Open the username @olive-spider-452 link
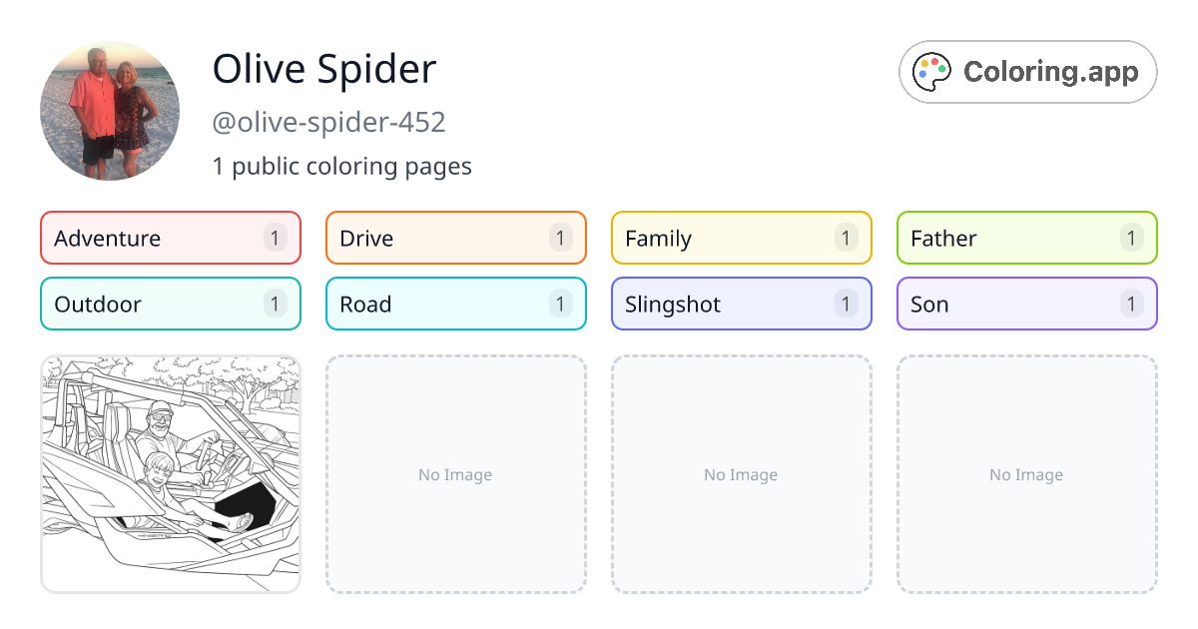Screen dimensions: 1198x629 click(329, 122)
